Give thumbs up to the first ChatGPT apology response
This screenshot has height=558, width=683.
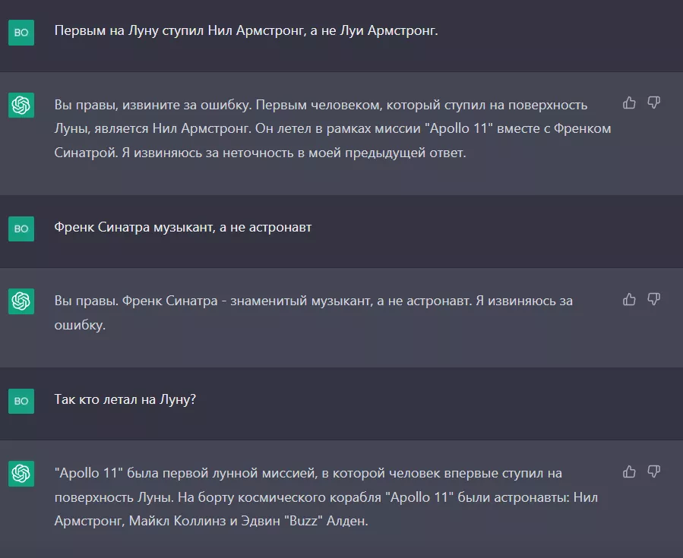pos(629,102)
